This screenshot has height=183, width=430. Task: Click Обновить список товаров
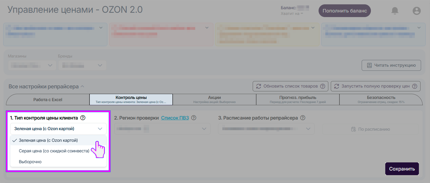[290, 86]
